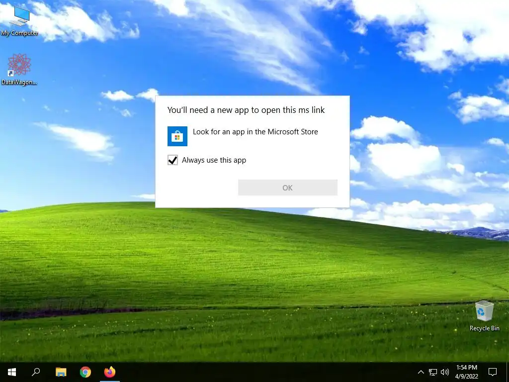Open the network status tray icon
Screen dimensions: 509x382
pos(433,372)
